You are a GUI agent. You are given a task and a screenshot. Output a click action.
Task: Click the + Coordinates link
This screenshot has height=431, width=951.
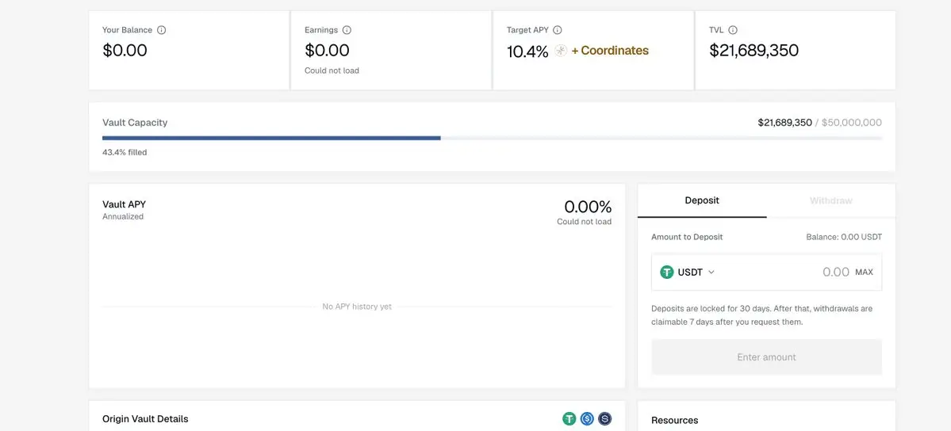pyautogui.click(x=610, y=51)
